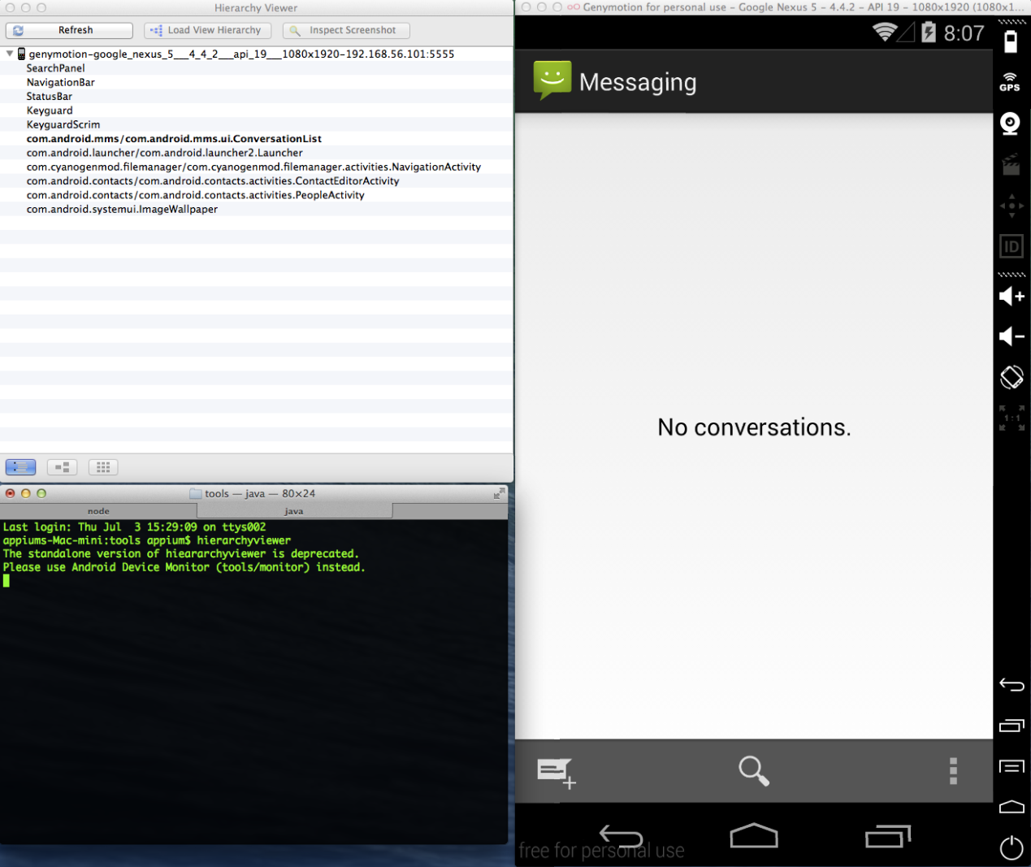Viewport: 1031px width, 867px height.
Task: Tap the new message compose icon
Action: click(x=557, y=772)
